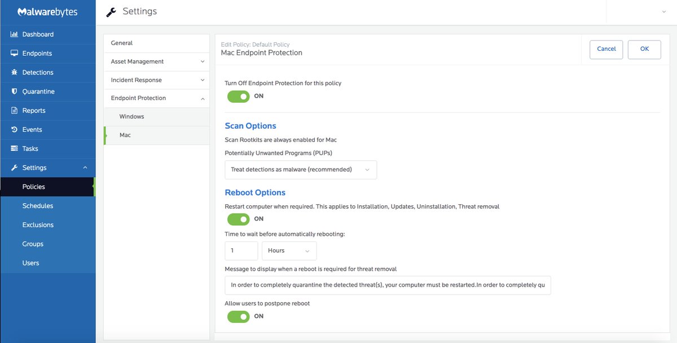Go to Quarantine page
This screenshot has height=343, width=677.
(48, 91)
